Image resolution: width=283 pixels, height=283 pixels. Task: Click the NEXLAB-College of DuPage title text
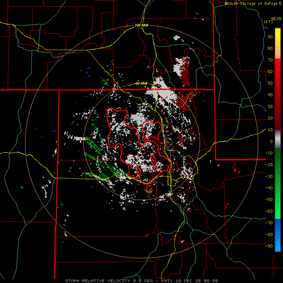click(253, 3)
